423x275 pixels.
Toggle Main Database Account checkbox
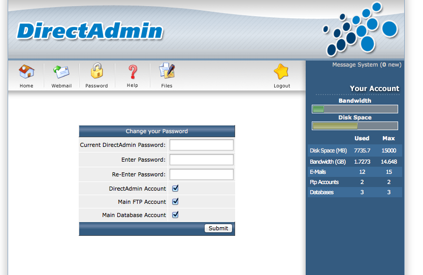point(175,215)
